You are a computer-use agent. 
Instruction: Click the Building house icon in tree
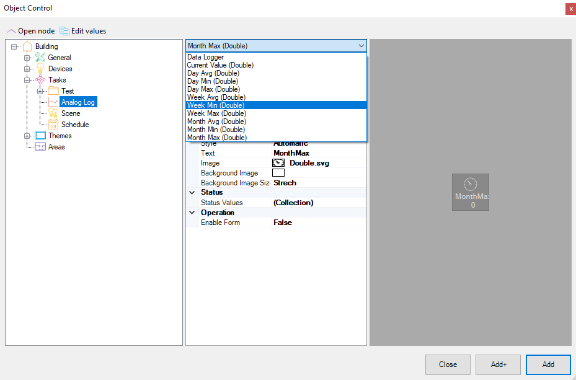(27, 46)
